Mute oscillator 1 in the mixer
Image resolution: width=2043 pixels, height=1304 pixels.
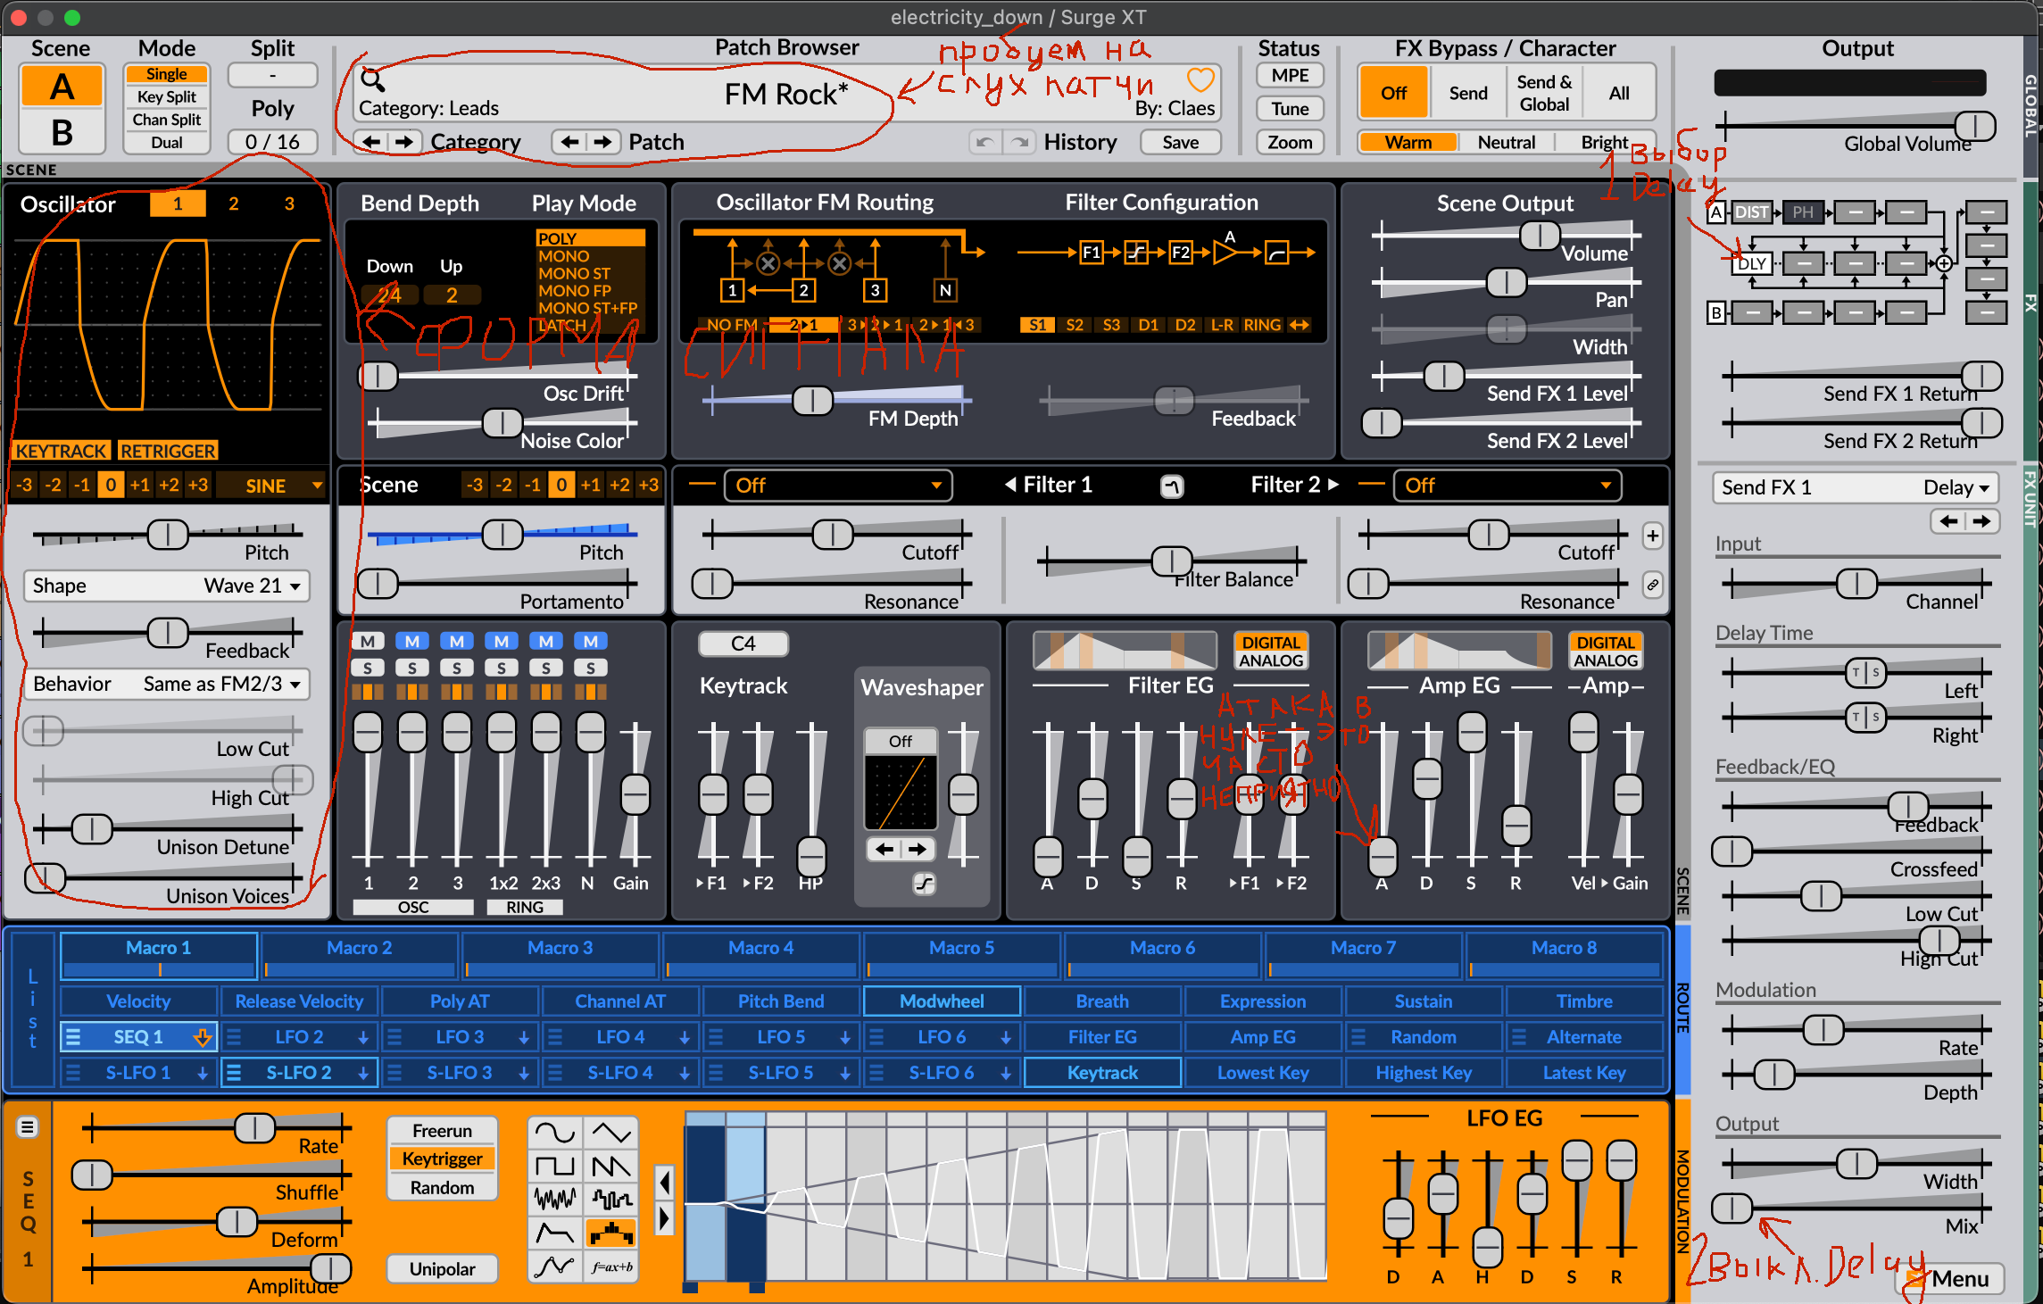pyautogui.click(x=368, y=641)
